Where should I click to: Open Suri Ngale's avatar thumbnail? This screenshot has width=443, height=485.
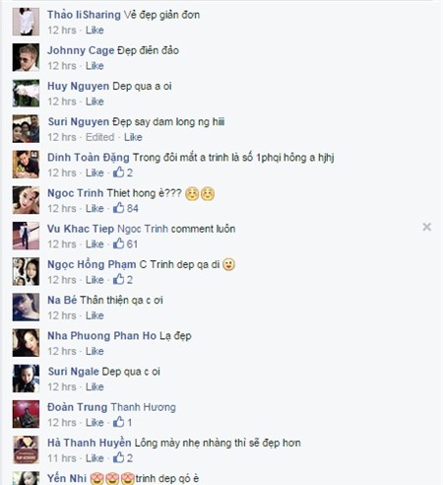pyautogui.click(x=26, y=379)
